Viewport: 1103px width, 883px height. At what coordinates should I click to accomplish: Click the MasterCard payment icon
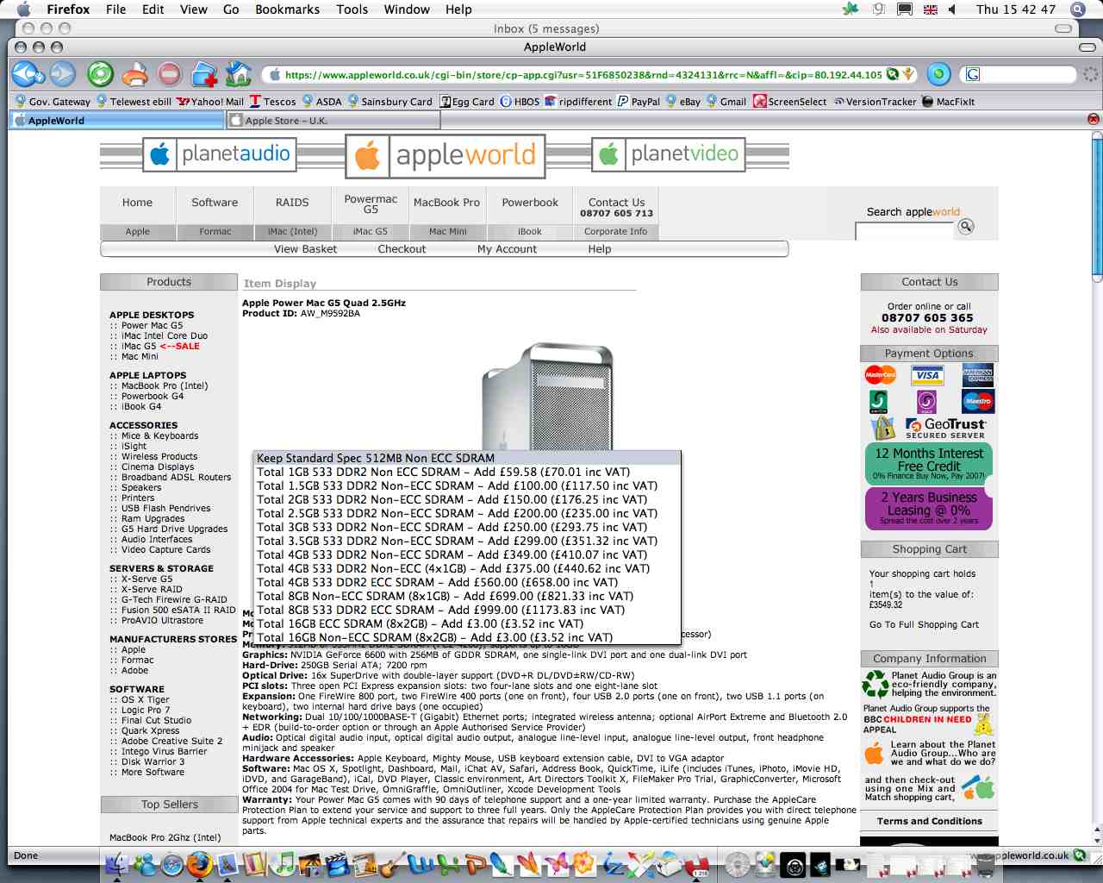(881, 375)
